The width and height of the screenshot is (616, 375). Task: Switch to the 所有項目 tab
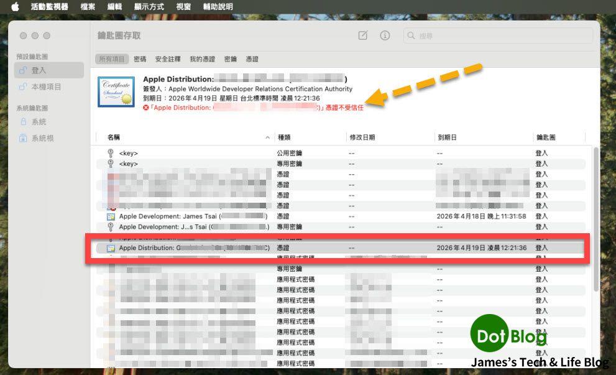112,59
